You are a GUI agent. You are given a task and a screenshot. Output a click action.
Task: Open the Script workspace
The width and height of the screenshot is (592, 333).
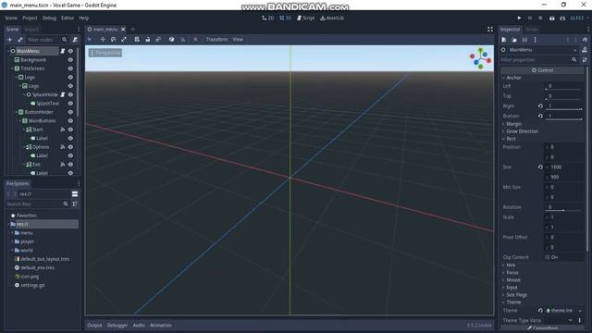coord(305,18)
